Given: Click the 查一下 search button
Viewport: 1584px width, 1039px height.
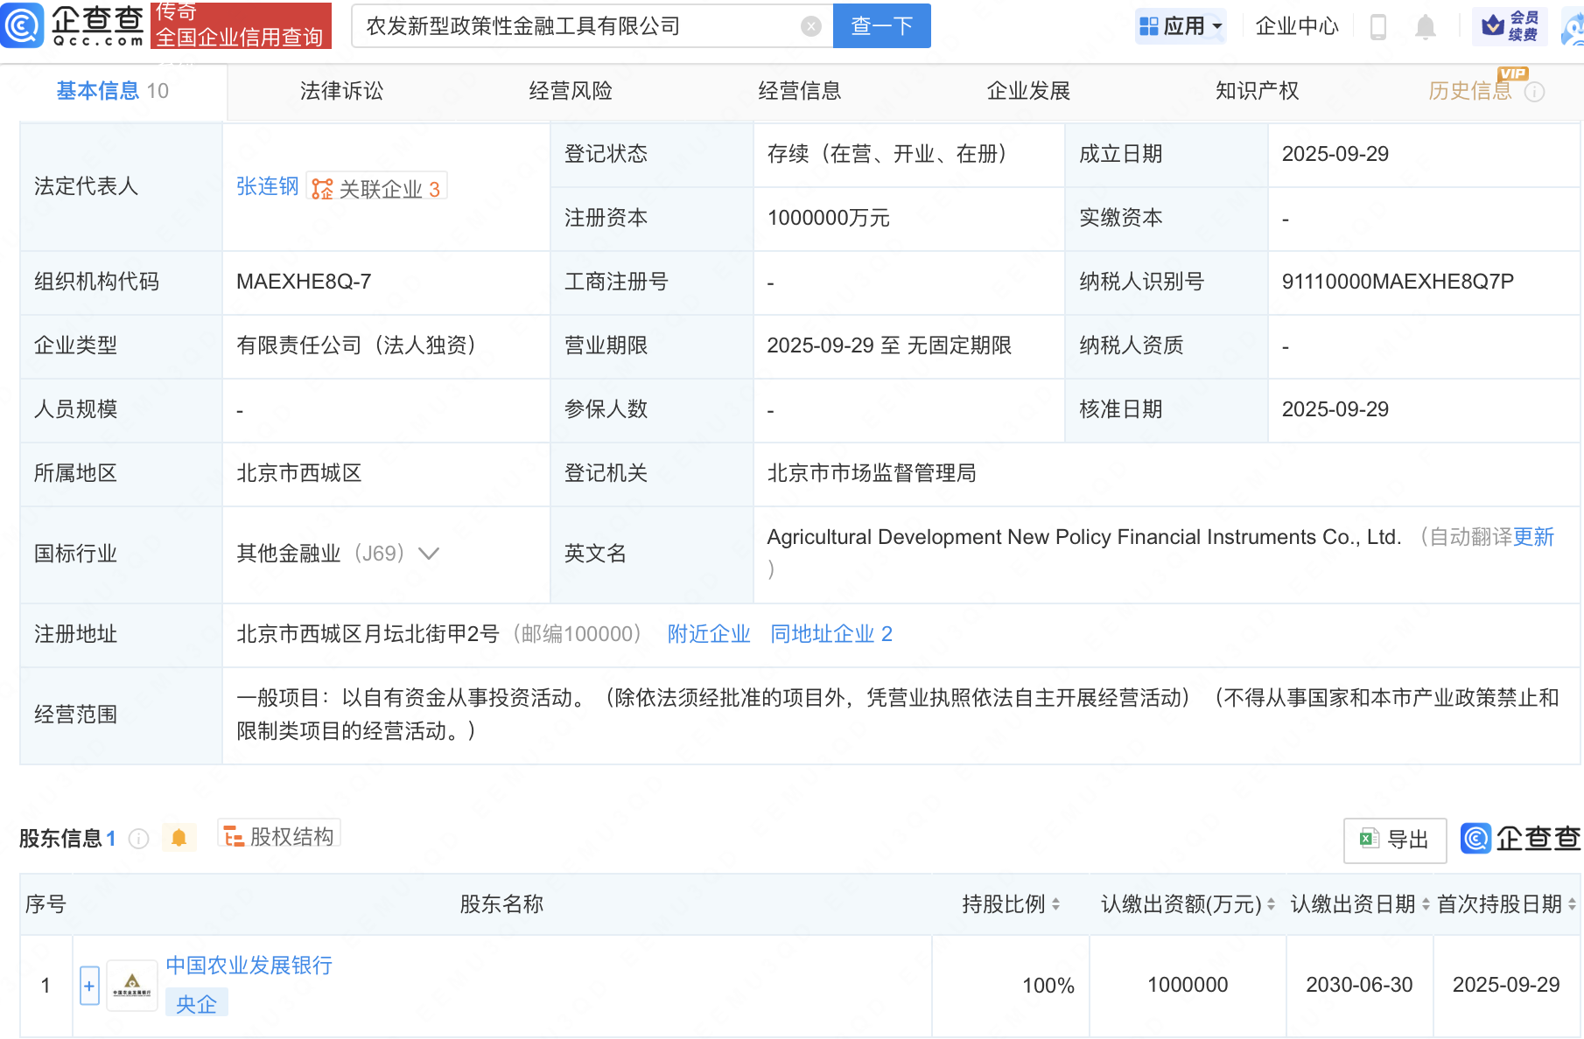Looking at the screenshot, I should tap(881, 26).
